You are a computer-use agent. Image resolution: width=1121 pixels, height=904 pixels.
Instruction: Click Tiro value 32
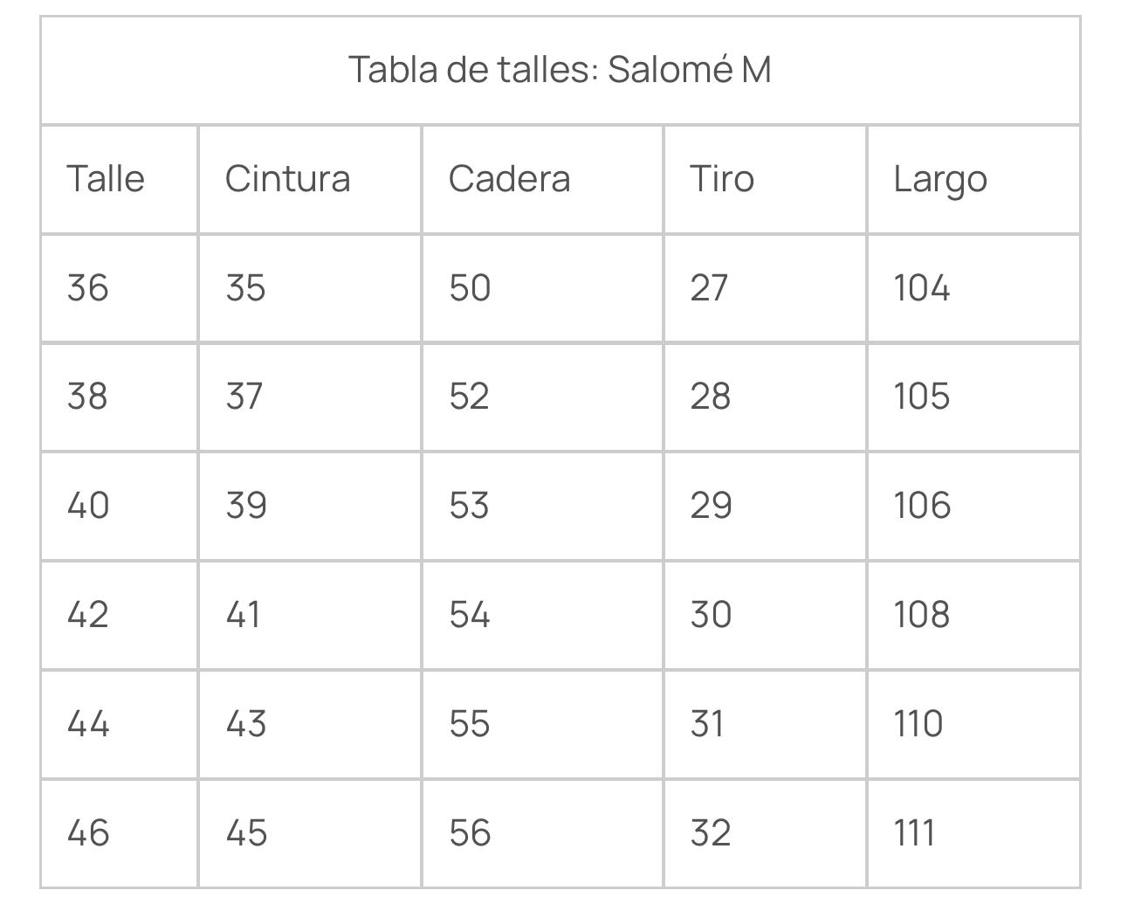coord(711,833)
